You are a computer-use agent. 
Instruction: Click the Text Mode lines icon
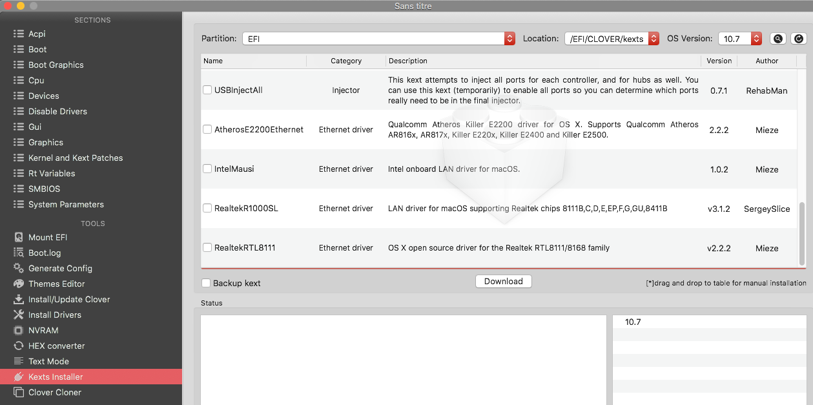coord(19,361)
